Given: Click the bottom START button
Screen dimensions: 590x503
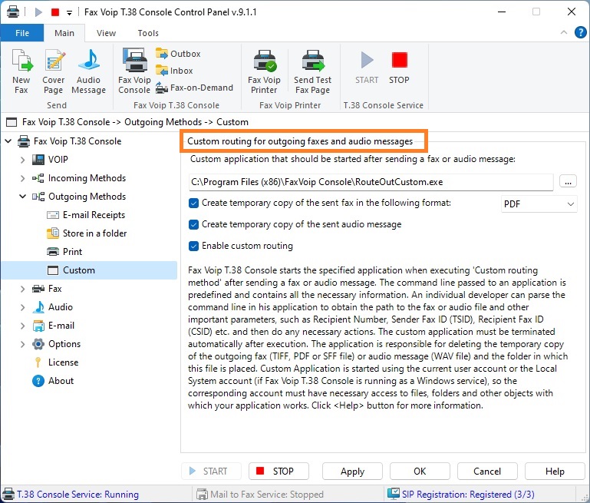Looking at the screenshot, I should click(211, 472).
